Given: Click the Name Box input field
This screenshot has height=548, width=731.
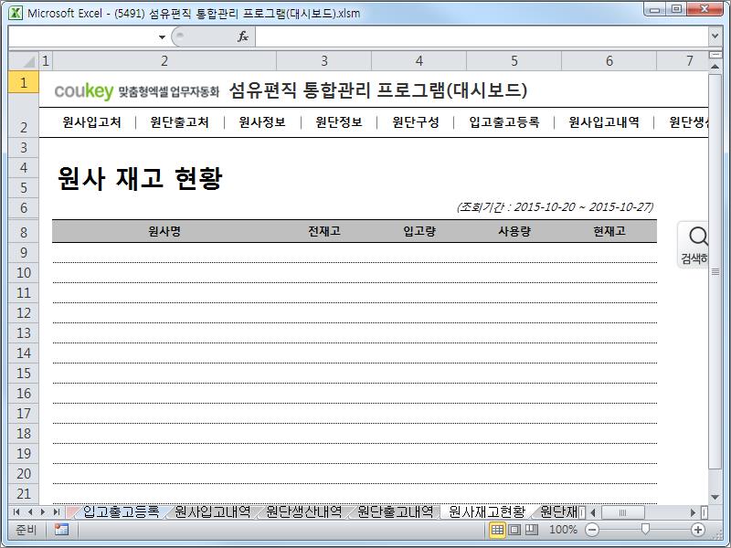Looking at the screenshot, I should (x=82, y=37).
